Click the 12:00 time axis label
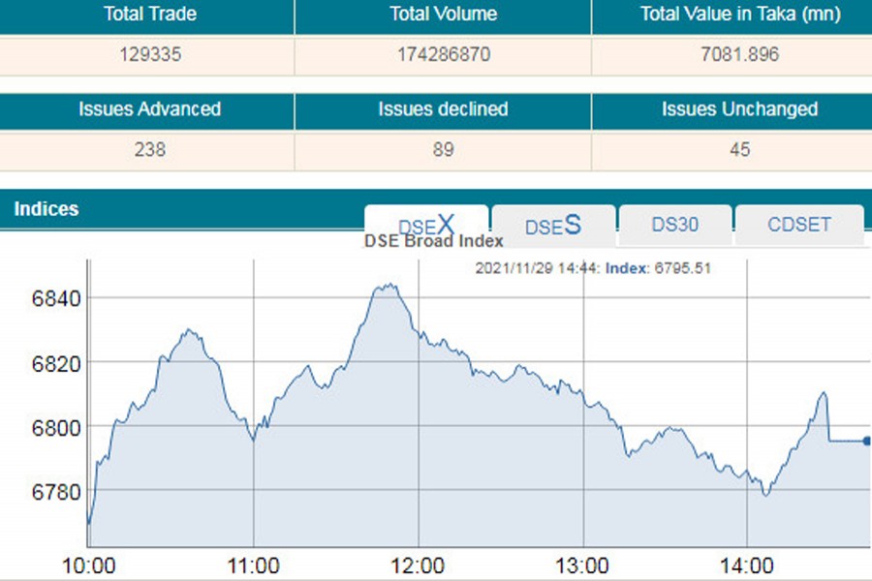The width and height of the screenshot is (872, 581). coord(419,566)
